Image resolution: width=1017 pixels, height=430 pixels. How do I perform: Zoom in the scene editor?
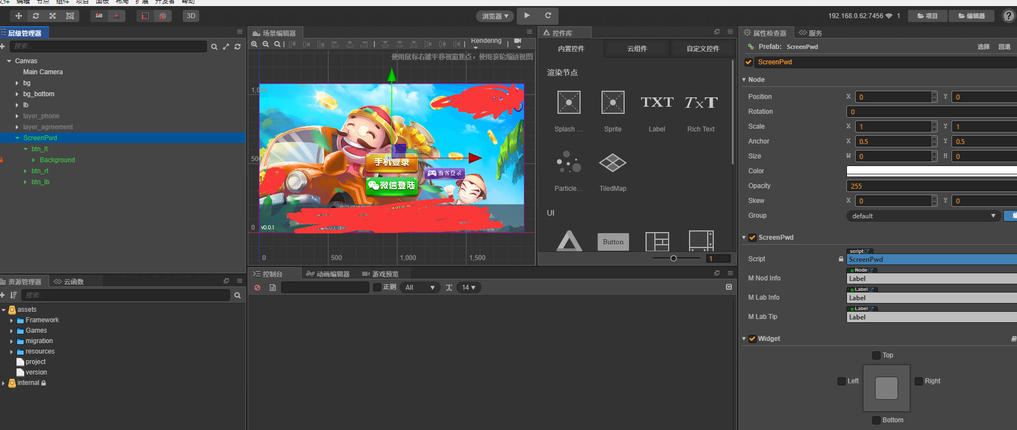[x=254, y=44]
